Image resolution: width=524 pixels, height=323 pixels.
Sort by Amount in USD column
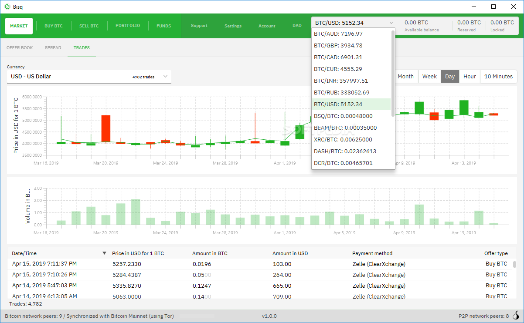tap(290, 253)
